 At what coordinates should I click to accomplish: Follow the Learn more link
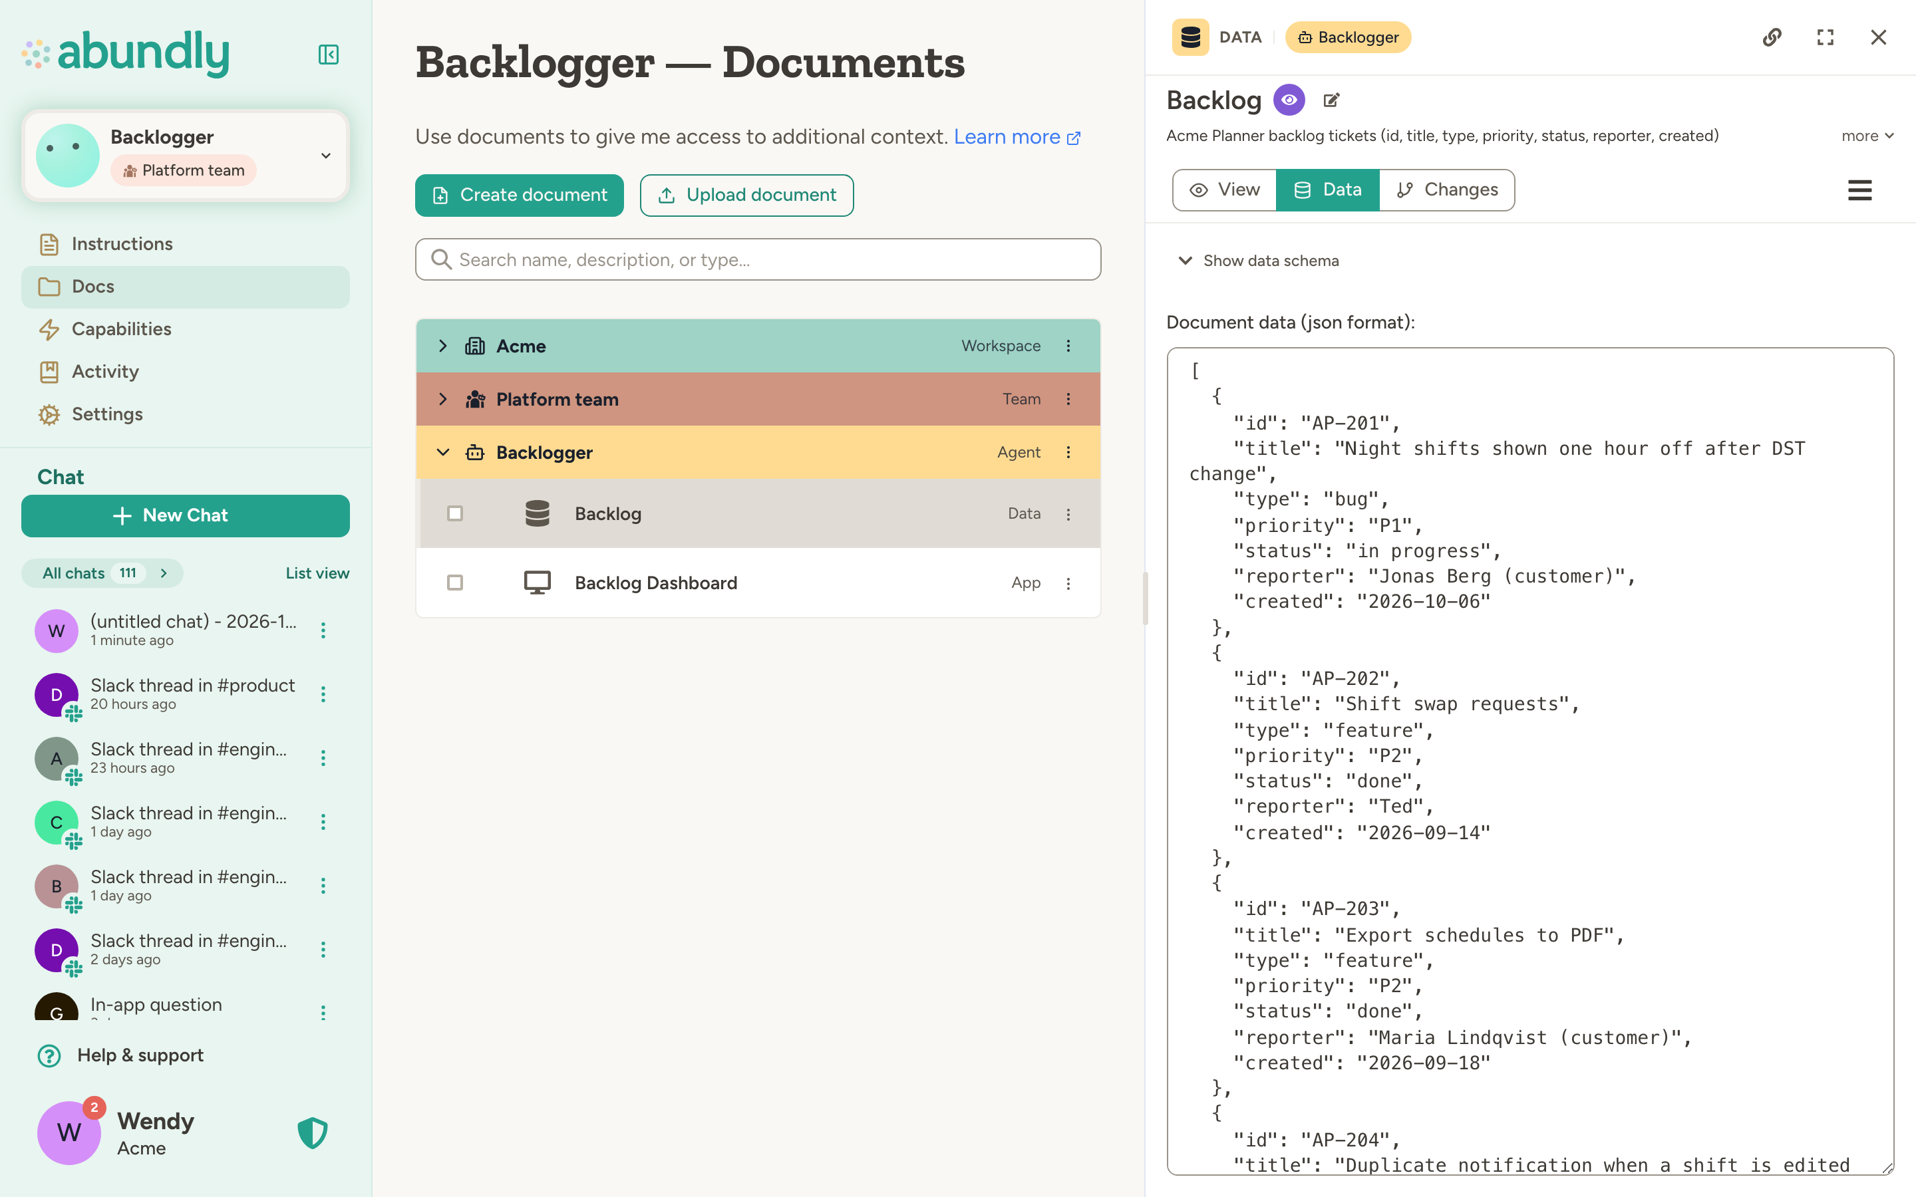point(1017,137)
